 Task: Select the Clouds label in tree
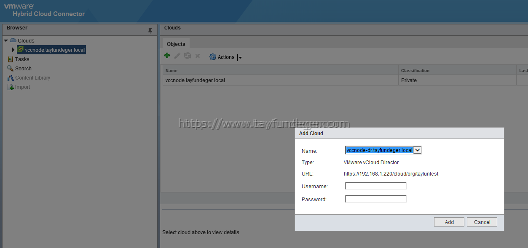(x=26, y=41)
